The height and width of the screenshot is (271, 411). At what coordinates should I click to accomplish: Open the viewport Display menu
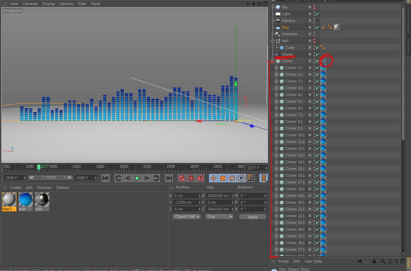pos(48,4)
